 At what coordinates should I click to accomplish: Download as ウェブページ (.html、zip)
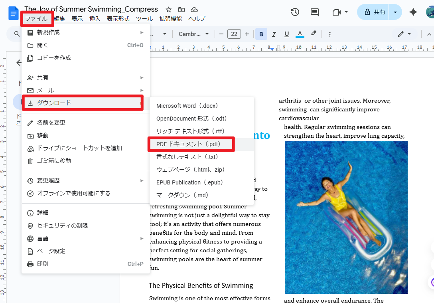(202, 170)
